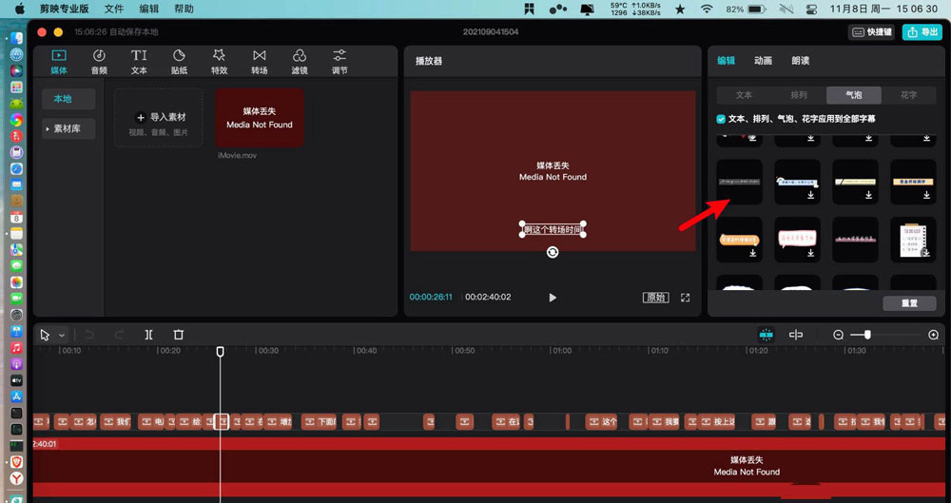Click the 重置 reset button
Screen dimensions: 951x503
click(x=908, y=303)
